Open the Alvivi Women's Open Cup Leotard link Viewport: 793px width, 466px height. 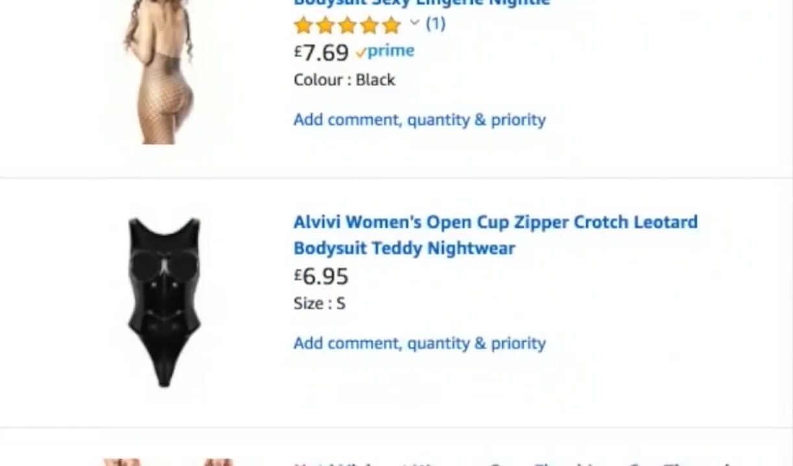[x=495, y=234]
